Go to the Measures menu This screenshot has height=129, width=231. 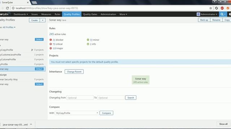(46, 14)
